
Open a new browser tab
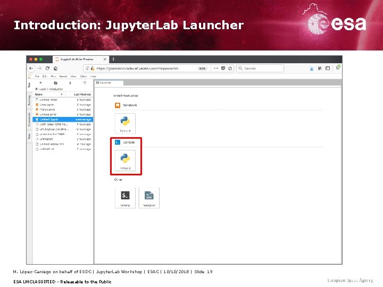[113, 59]
